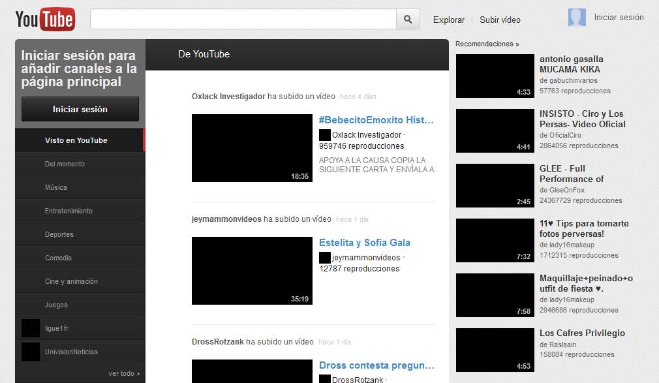Image resolution: width=659 pixels, height=383 pixels.
Task: Click the jeymammonvideos channel avatar
Action: pyautogui.click(x=324, y=257)
